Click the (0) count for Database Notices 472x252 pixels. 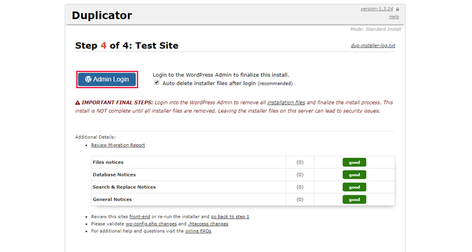click(x=300, y=175)
